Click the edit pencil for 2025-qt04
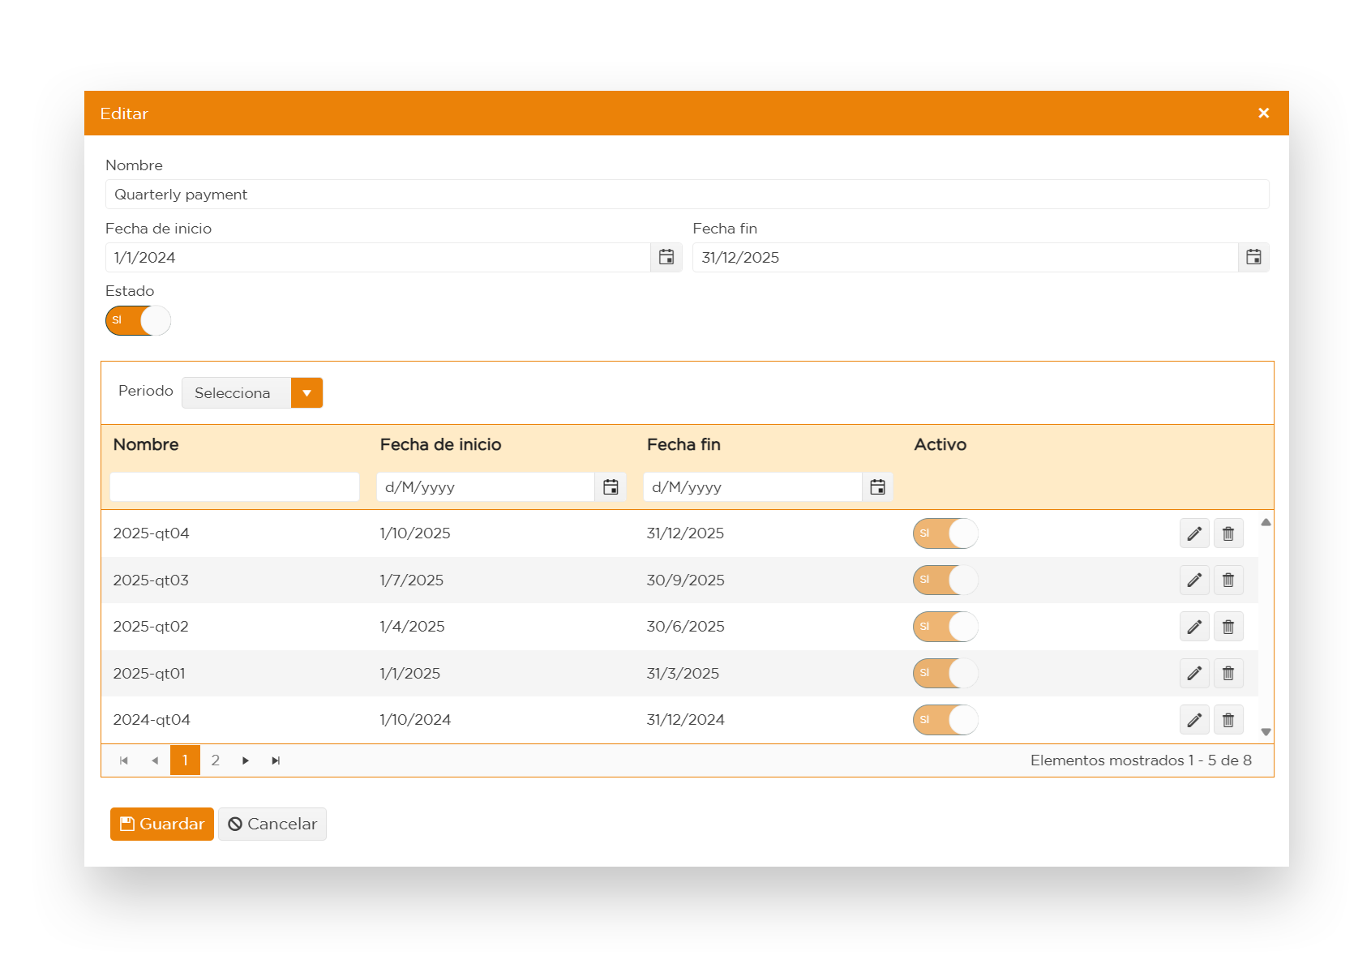This screenshot has width=1371, height=968. pos(1194,533)
